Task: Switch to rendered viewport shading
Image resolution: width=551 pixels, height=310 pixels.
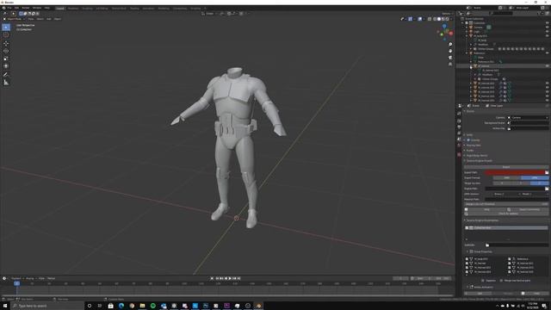Action: 447,19
